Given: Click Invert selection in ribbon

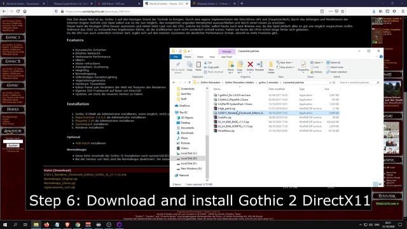Looking at the screenshot, I should [336, 72].
